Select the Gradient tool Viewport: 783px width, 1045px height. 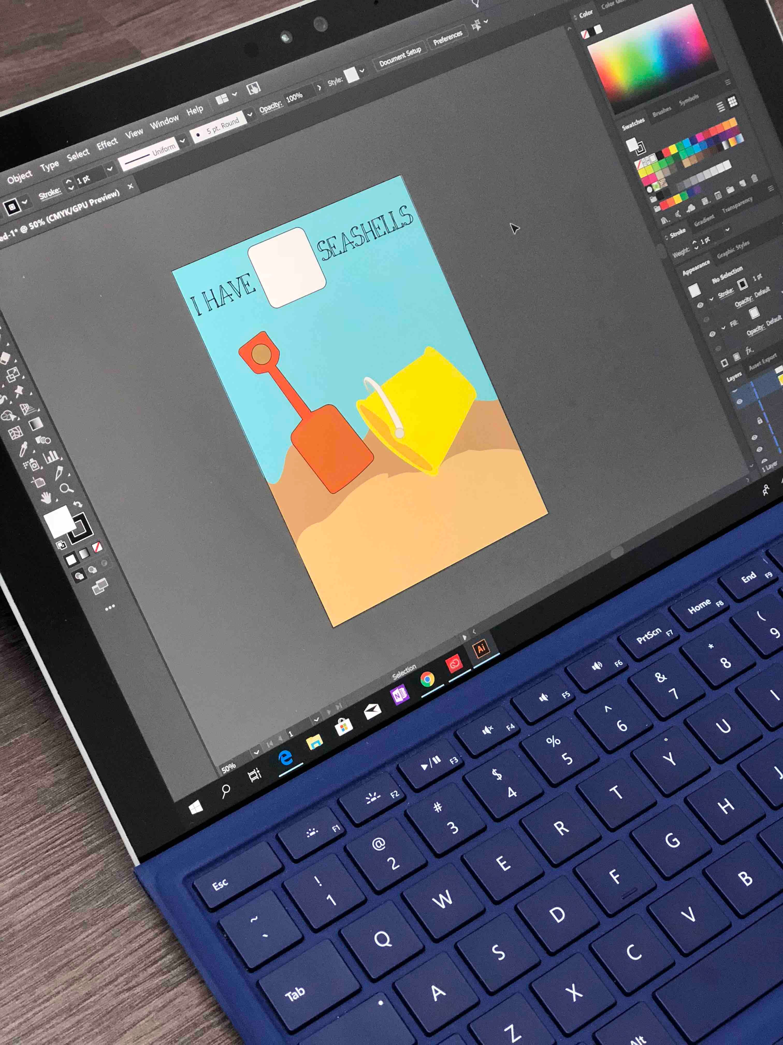(x=36, y=424)
